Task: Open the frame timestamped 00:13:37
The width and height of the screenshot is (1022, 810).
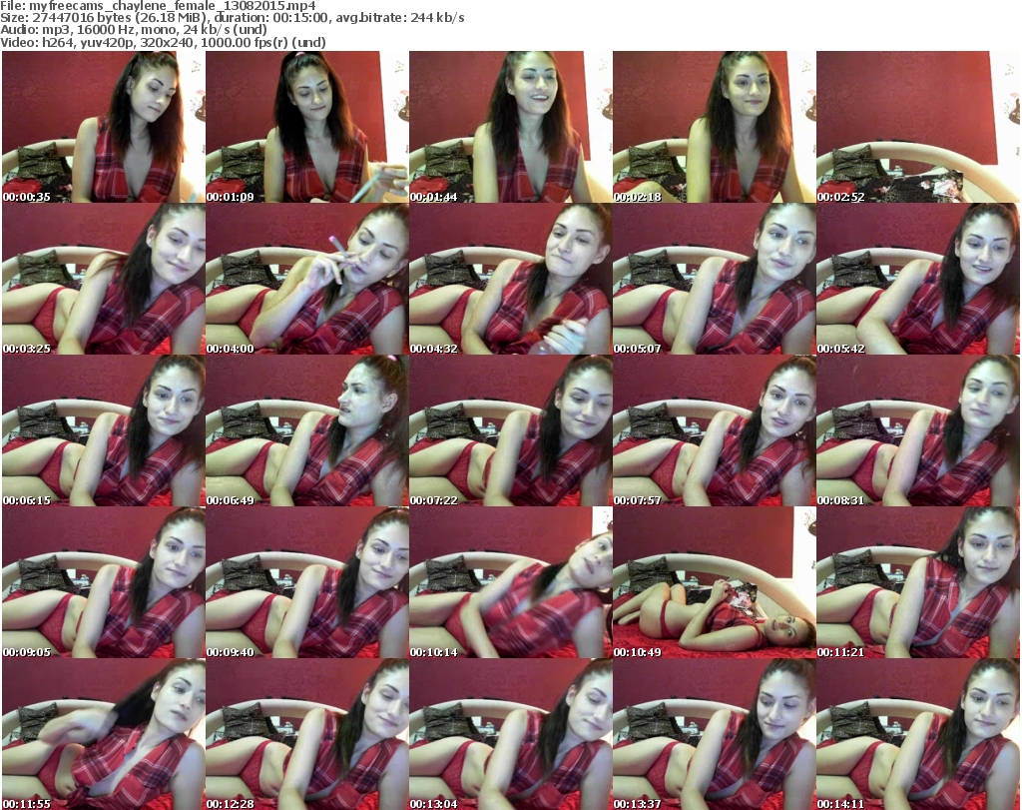Action: coord(715,734)
